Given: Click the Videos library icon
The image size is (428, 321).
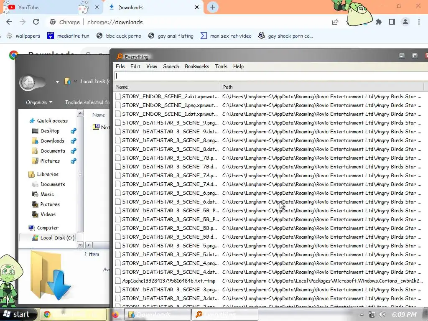Looking at the screenshot, I should tap(35, 214).
